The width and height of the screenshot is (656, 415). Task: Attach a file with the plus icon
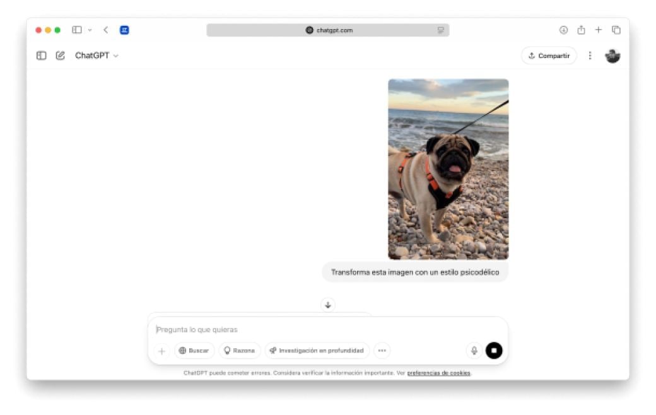pos(162,351)
